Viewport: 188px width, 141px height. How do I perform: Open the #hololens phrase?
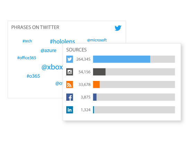click(62, 41)
